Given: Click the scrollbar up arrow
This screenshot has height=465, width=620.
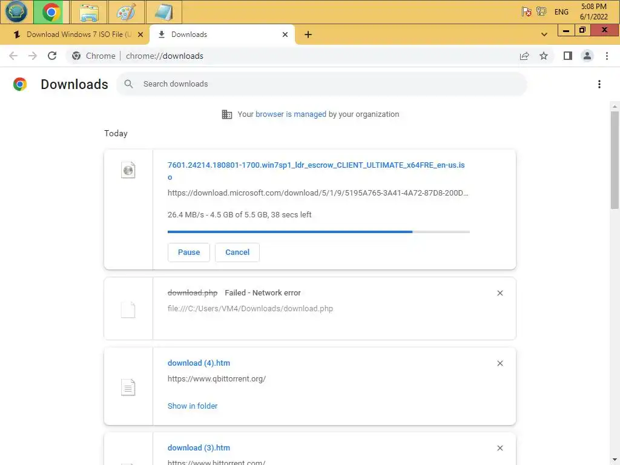Looking at the screenshot, I should click(615, 107).
